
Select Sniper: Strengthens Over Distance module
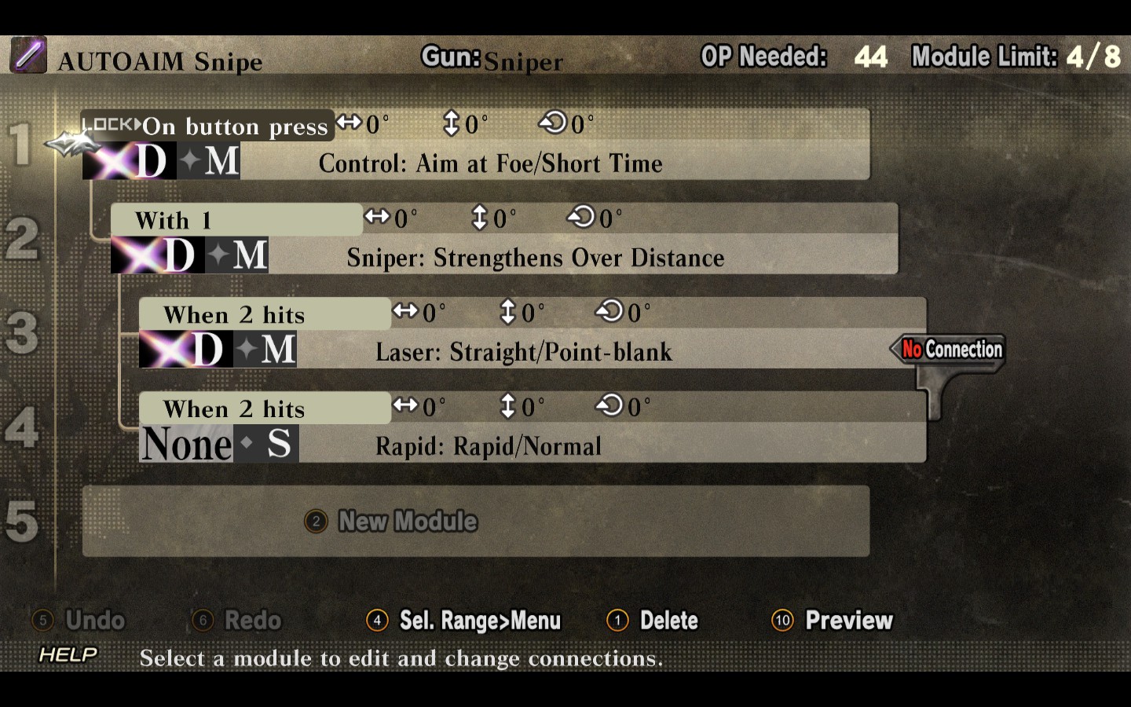click(x=536, y=258)
